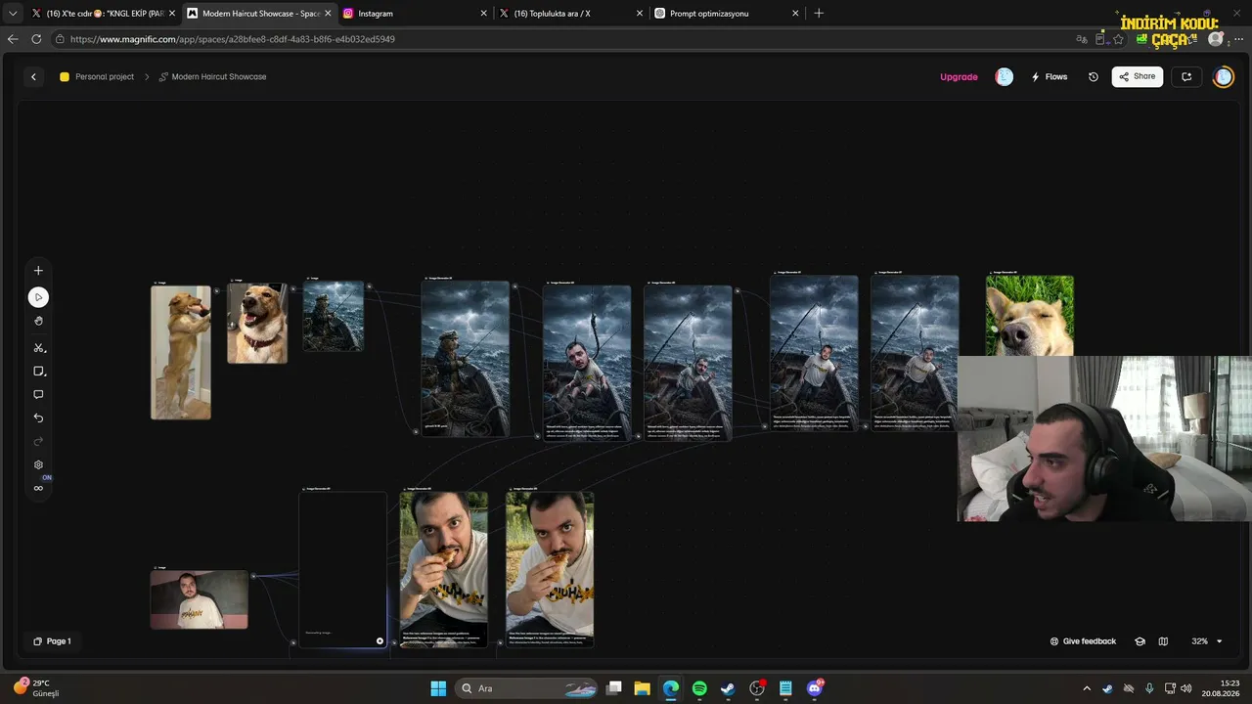Reload the page
The height and width of the screenshot is (704, 1252).
36,39
